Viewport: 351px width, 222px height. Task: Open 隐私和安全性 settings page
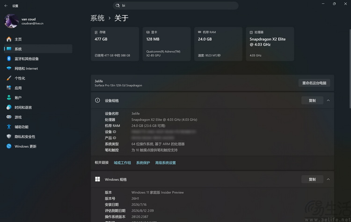[38, 136]
